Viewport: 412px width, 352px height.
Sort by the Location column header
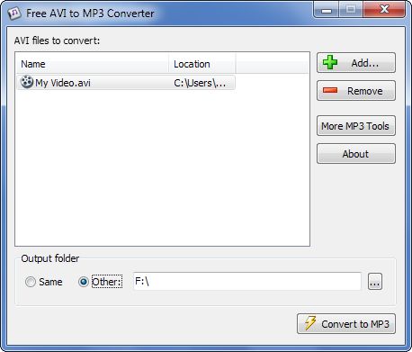(x=202, y=64)
